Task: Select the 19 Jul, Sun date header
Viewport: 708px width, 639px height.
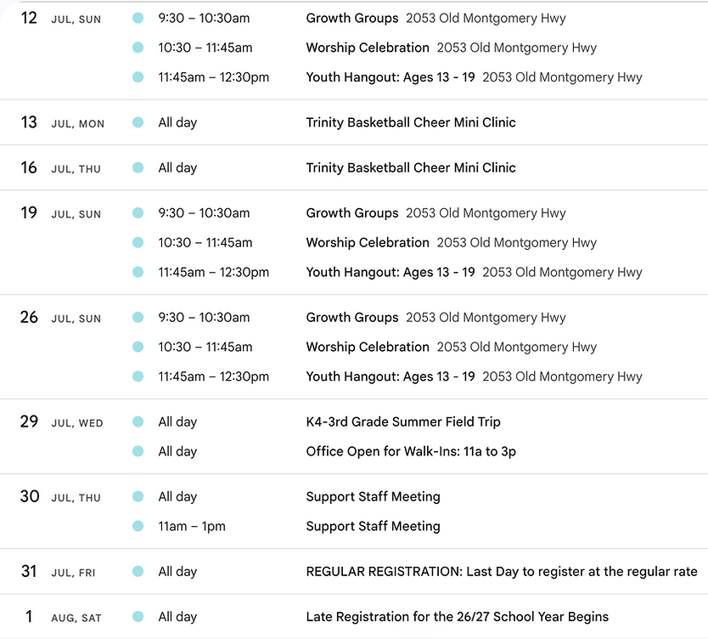Action: coord(61,212)
